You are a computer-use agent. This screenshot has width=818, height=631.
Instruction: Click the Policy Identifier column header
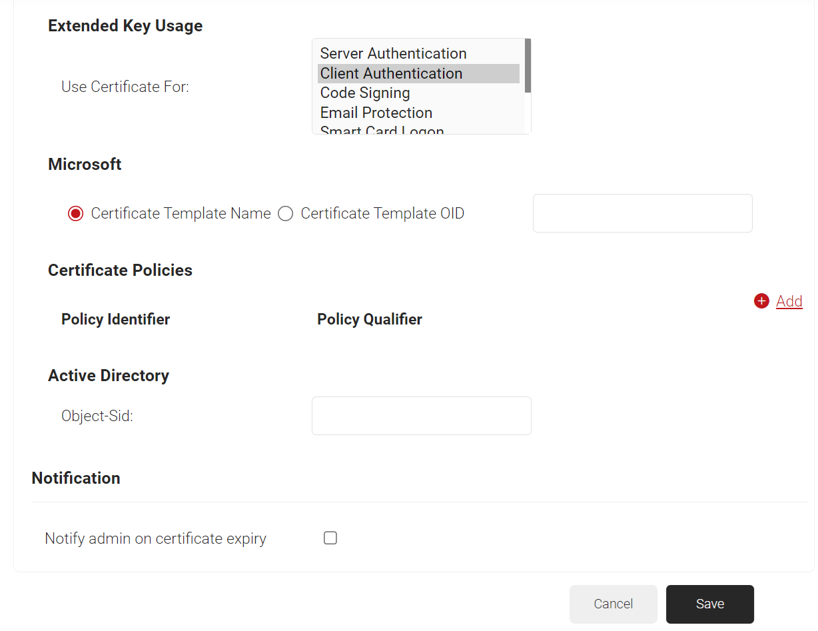click(x=115, y=319)
